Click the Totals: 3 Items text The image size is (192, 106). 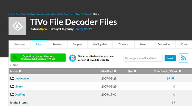click(19, 103)
